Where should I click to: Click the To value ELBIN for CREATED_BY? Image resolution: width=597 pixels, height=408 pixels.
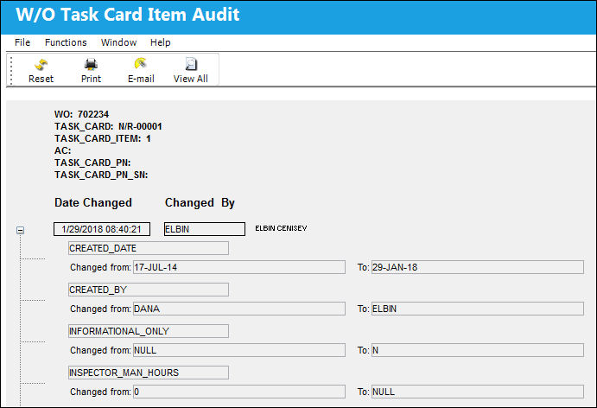pyautogui.click(x=478, y=309)
